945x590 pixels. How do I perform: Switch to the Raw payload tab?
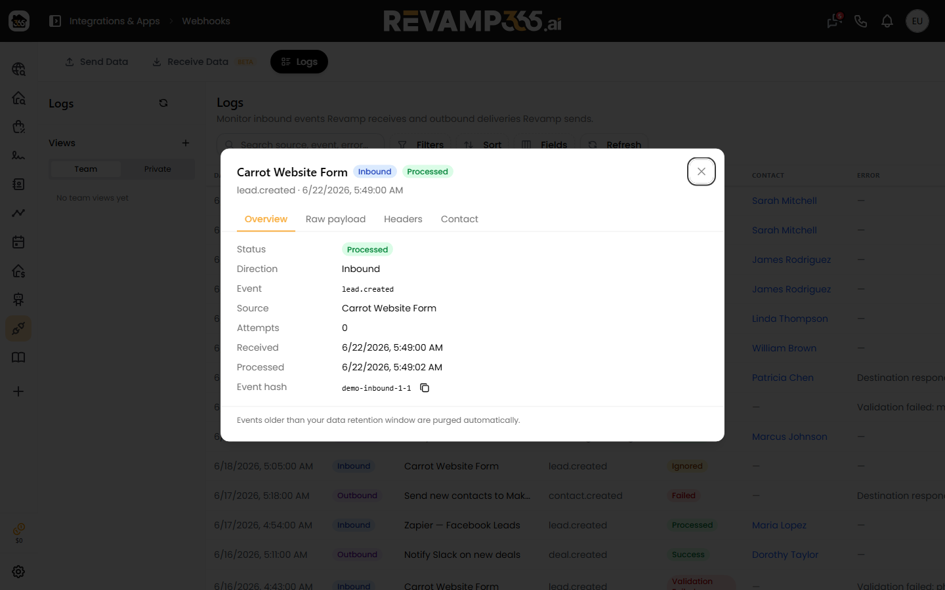click(335, 219)
